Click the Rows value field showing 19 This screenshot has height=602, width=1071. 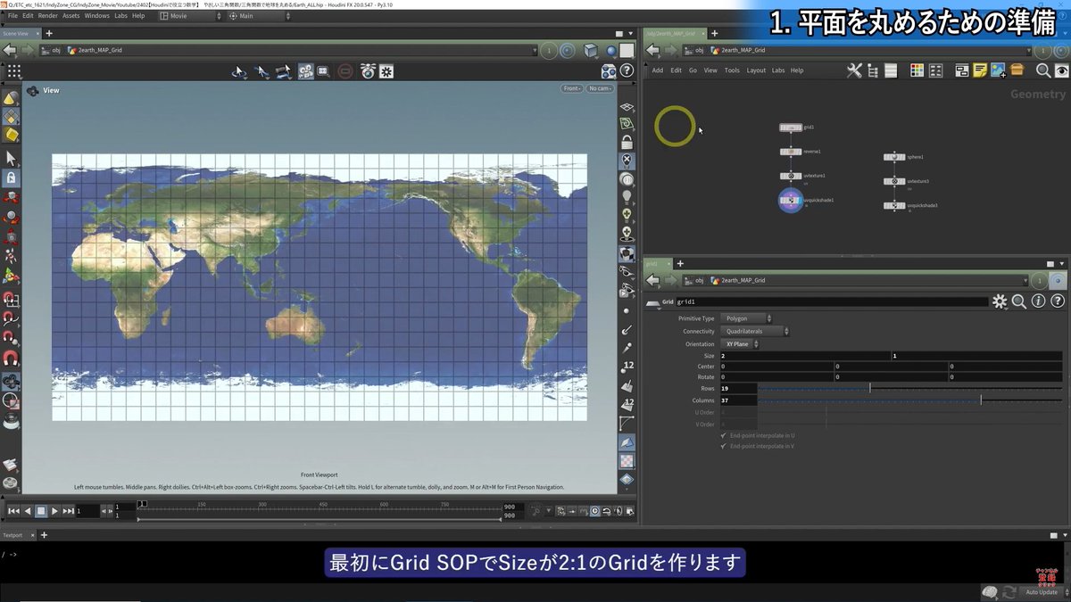coord(738,389)
